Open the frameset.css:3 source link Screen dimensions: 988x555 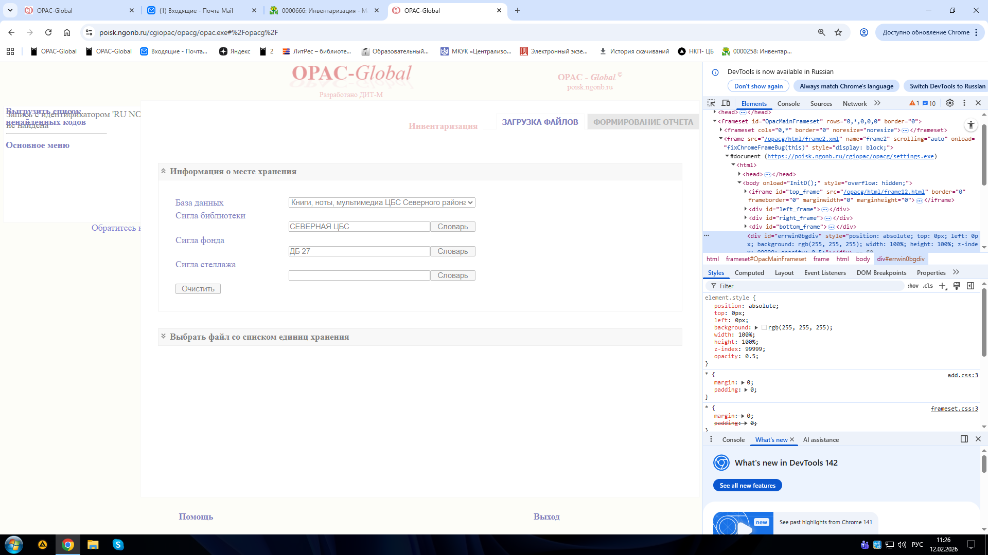coord(954,409)
